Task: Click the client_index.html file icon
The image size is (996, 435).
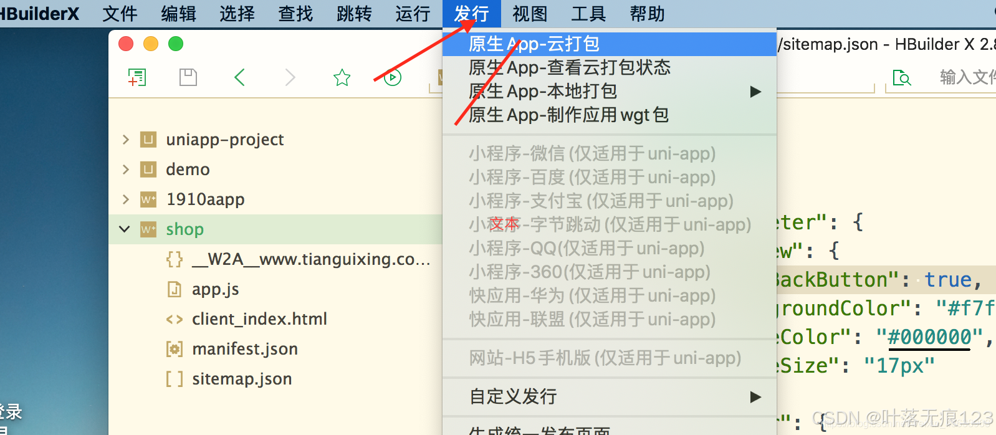Action: (x=175, y=319)
